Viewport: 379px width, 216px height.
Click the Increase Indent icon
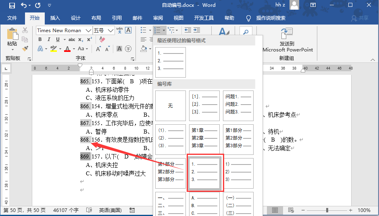197,30
